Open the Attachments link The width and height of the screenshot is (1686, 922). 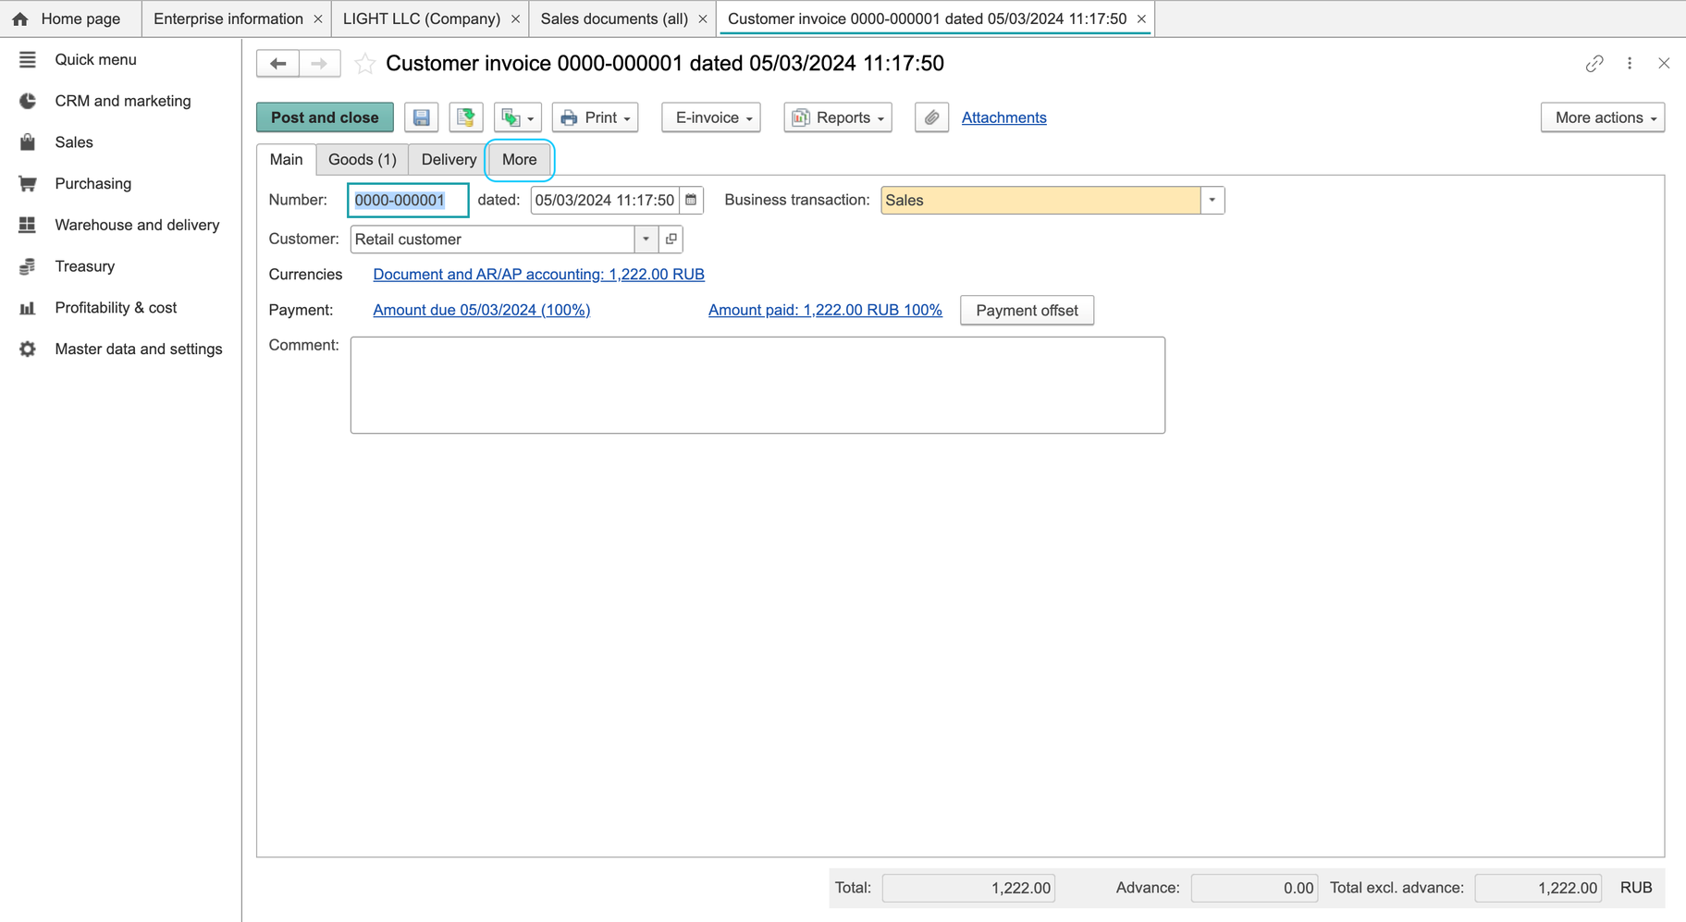pos(1003,117)
